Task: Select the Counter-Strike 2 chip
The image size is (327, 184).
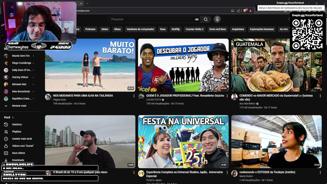Action: pyautogui.click(x=195, y=29)
